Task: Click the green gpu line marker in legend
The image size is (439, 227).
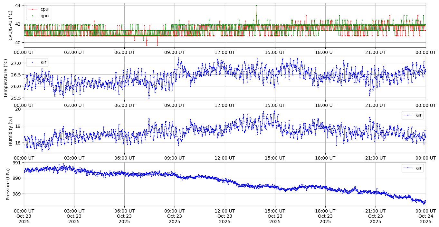Action: pyautogui.click(x=33, y=16)
